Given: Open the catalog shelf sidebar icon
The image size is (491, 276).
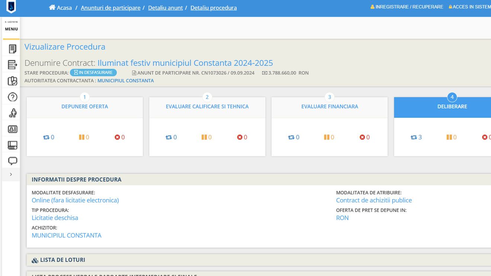Looking at the screenshot, I should coord(12,145).
